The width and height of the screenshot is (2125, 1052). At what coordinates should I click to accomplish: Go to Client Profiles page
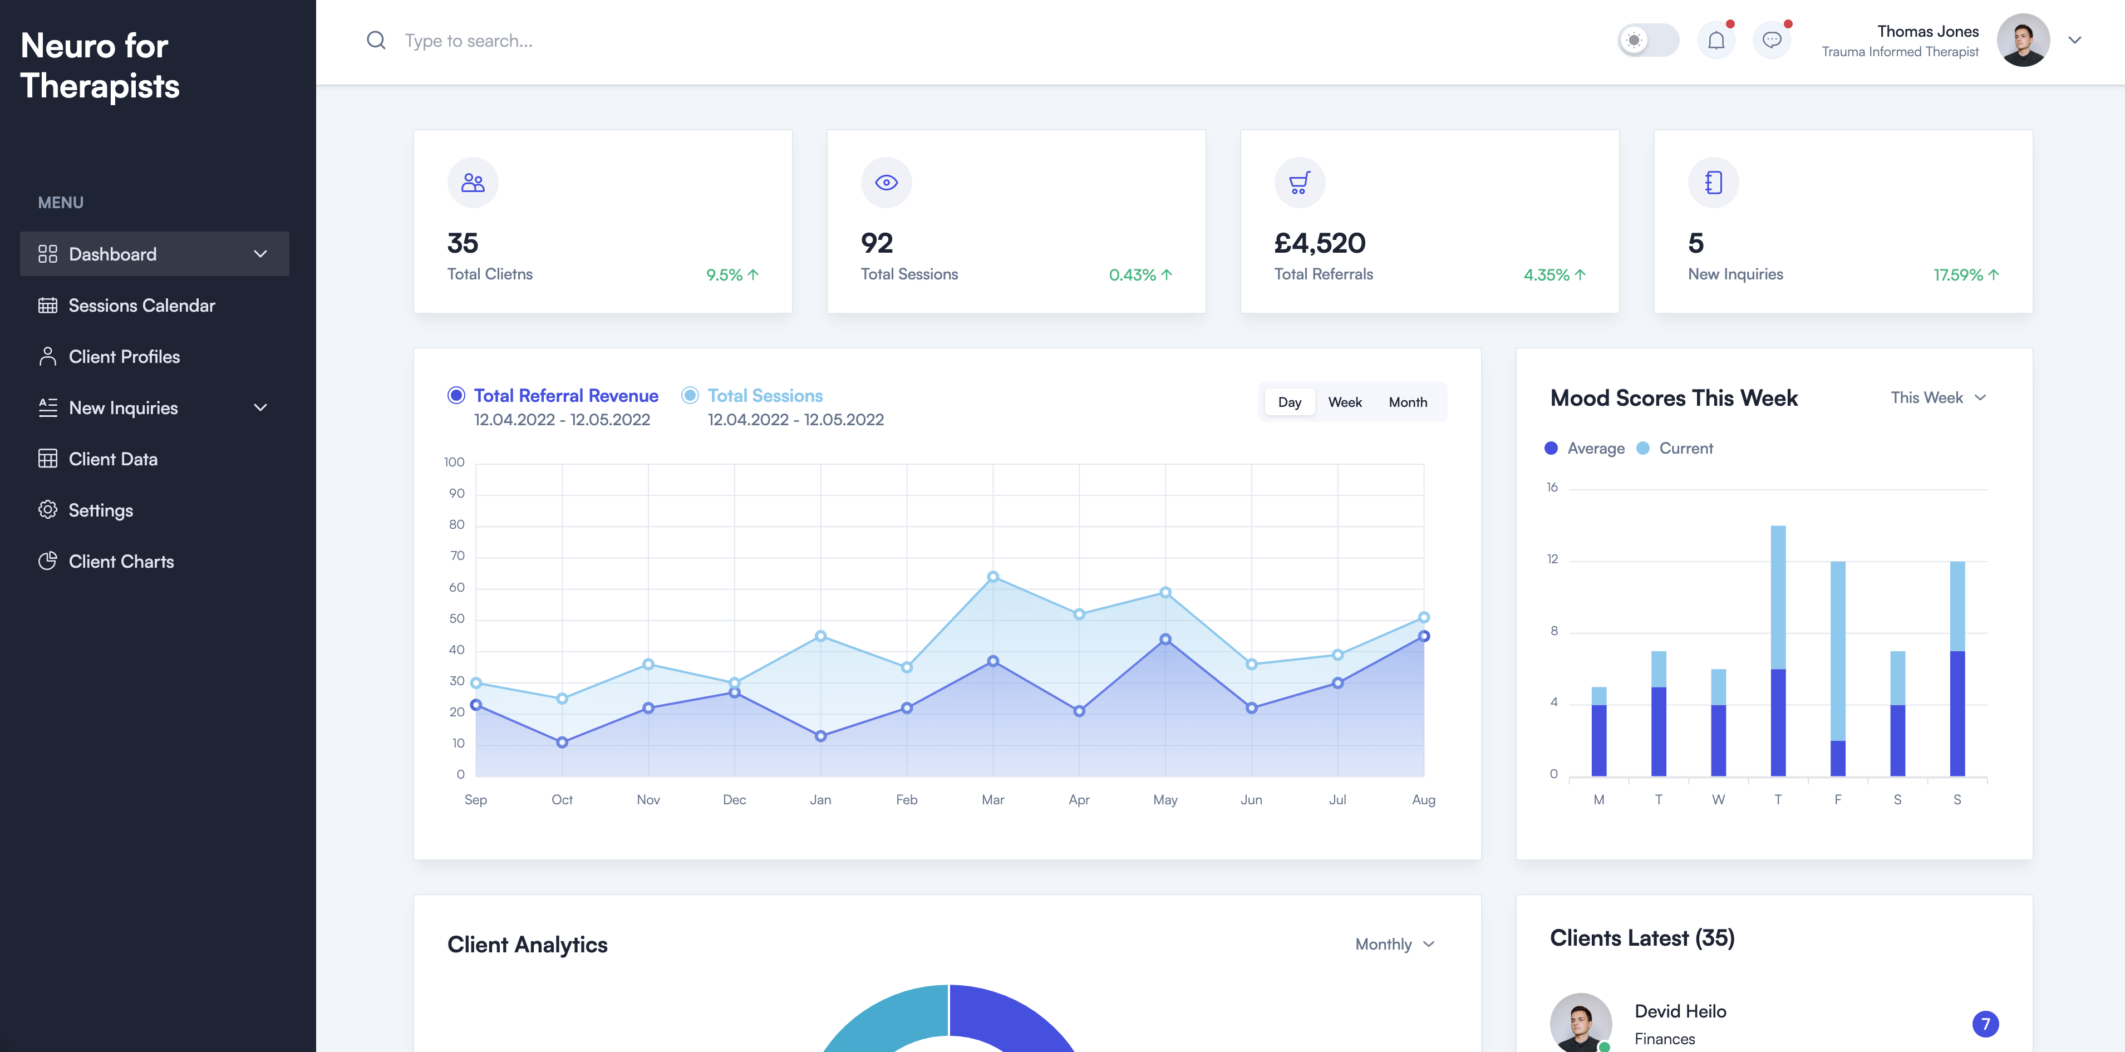point(154,356)
